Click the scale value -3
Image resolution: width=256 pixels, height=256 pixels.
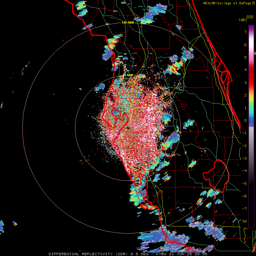(x=244, y=158)
